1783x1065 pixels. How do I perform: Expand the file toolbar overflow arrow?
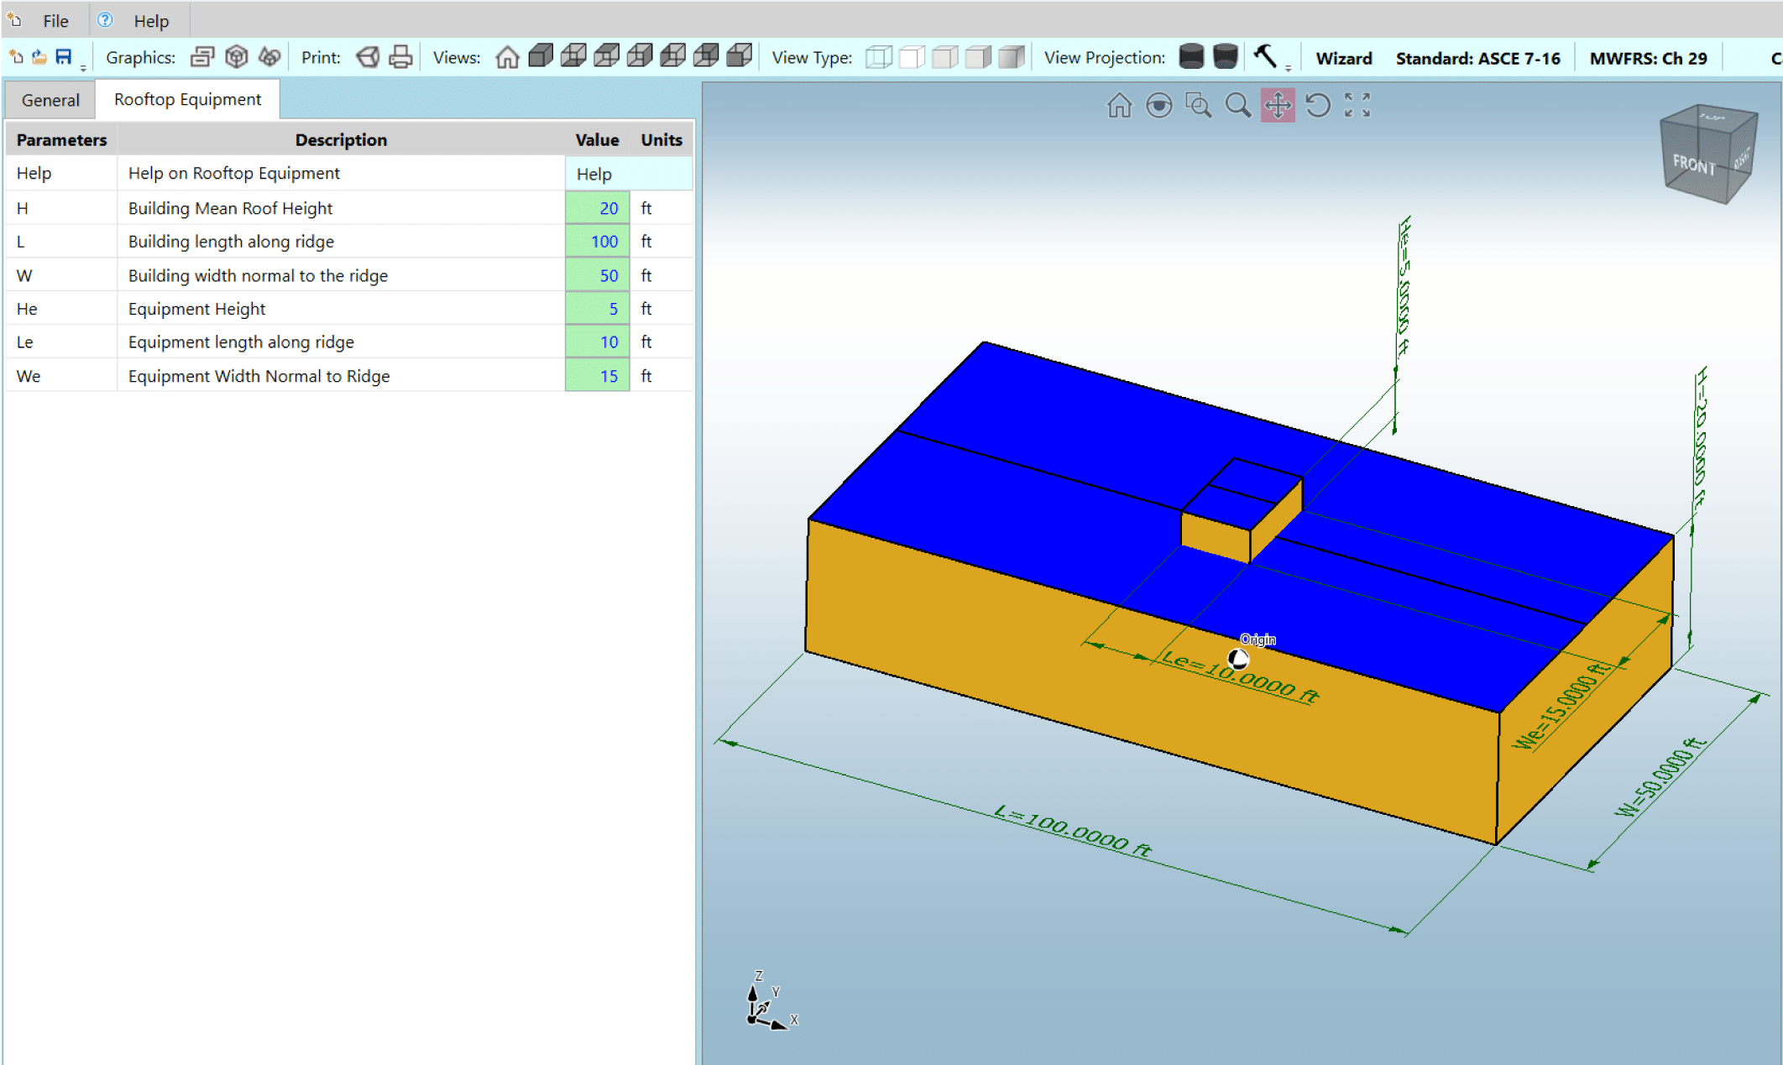[x=83, y=67]
